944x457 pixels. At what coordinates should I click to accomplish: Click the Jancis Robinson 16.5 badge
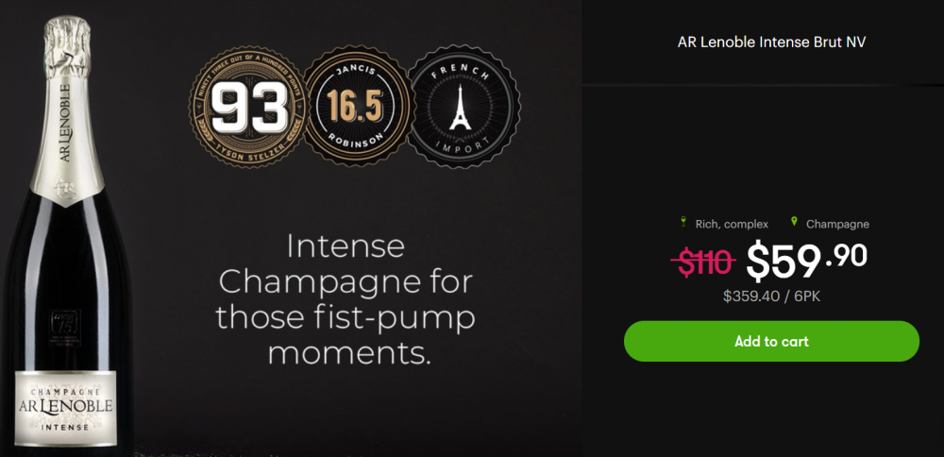point(357,106)
